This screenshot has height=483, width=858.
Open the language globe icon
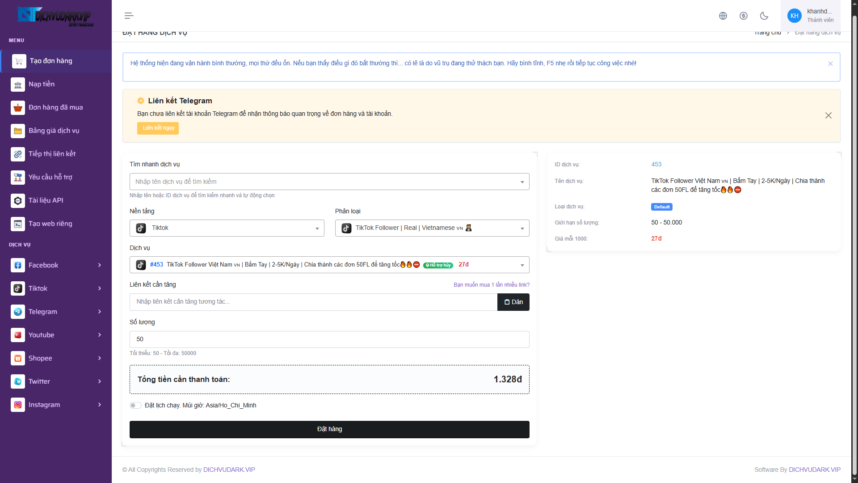[723, 16]
